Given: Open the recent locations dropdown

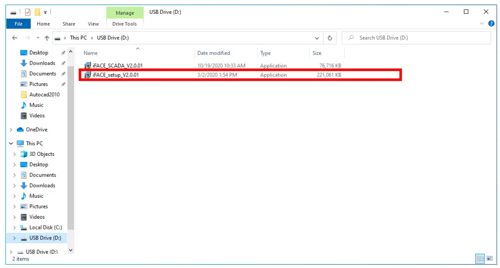Looking at the screenshot, I should [x=38, y=38].
